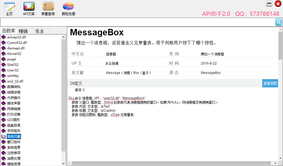Select the 内存操作 category
Image resolution: width=283 pixels, height=166 pixels.
pos(14,98)
